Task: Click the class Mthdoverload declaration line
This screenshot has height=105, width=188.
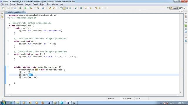Action: [21, 26]
